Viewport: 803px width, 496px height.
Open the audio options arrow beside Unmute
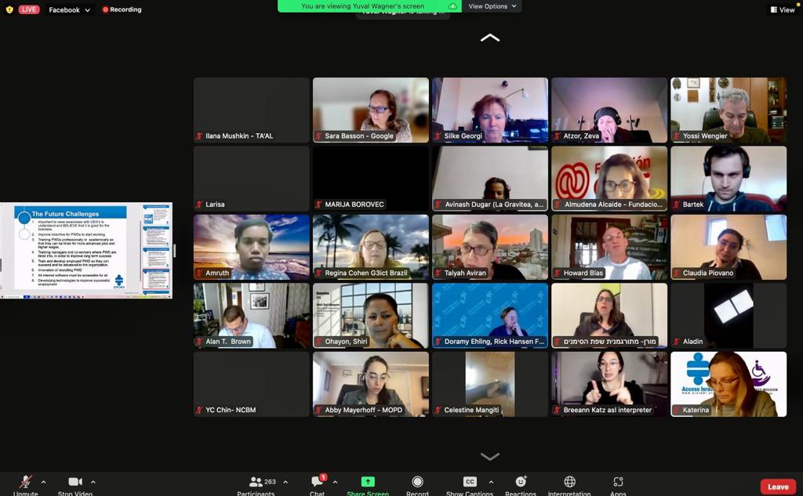tap(44, 482)
